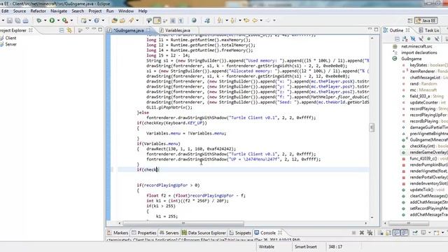Screen dimensions: 448x252
Task: Select the Server project in Project Explorer
Action: [11, 44]
